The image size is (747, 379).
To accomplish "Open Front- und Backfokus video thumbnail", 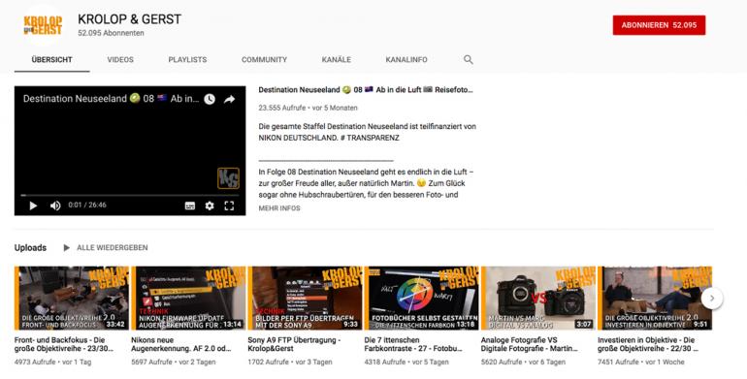I will (x=72, y=298).
